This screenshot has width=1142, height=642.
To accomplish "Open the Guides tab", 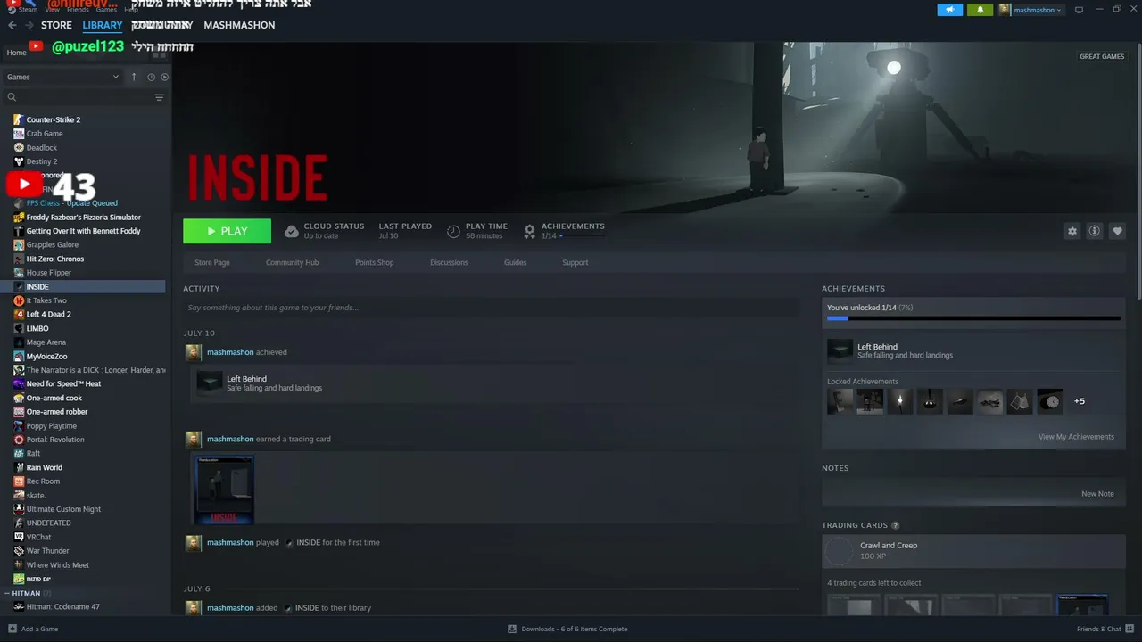I will pyautogui.click(x=515, y=262).
